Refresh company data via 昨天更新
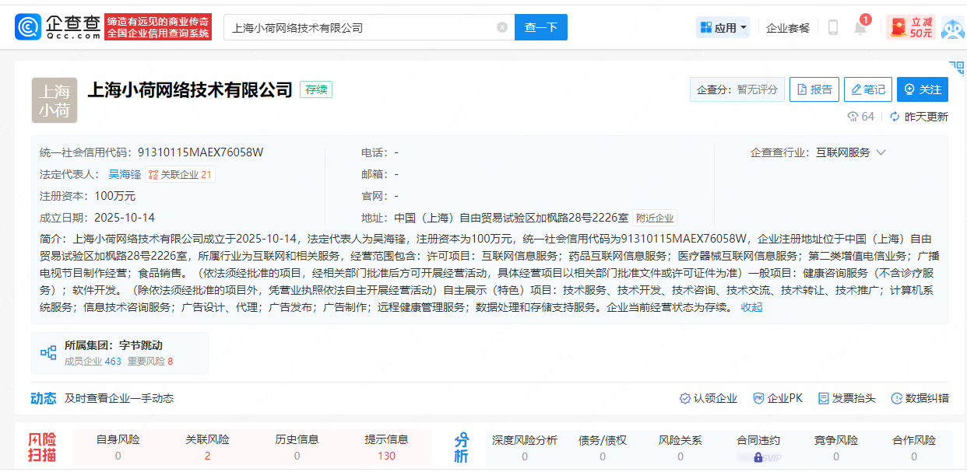Viewport: 967px width, 472px height. point(919,117)
